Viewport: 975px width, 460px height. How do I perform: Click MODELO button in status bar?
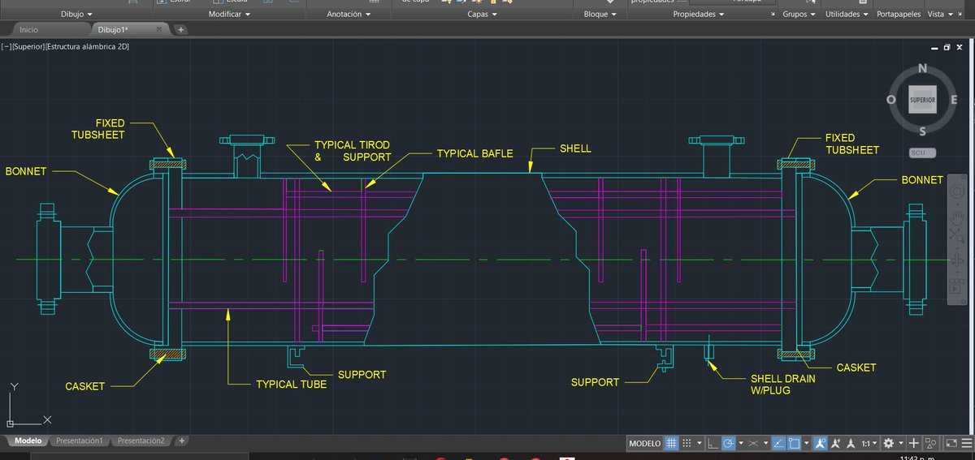click(x=645, y=444)
